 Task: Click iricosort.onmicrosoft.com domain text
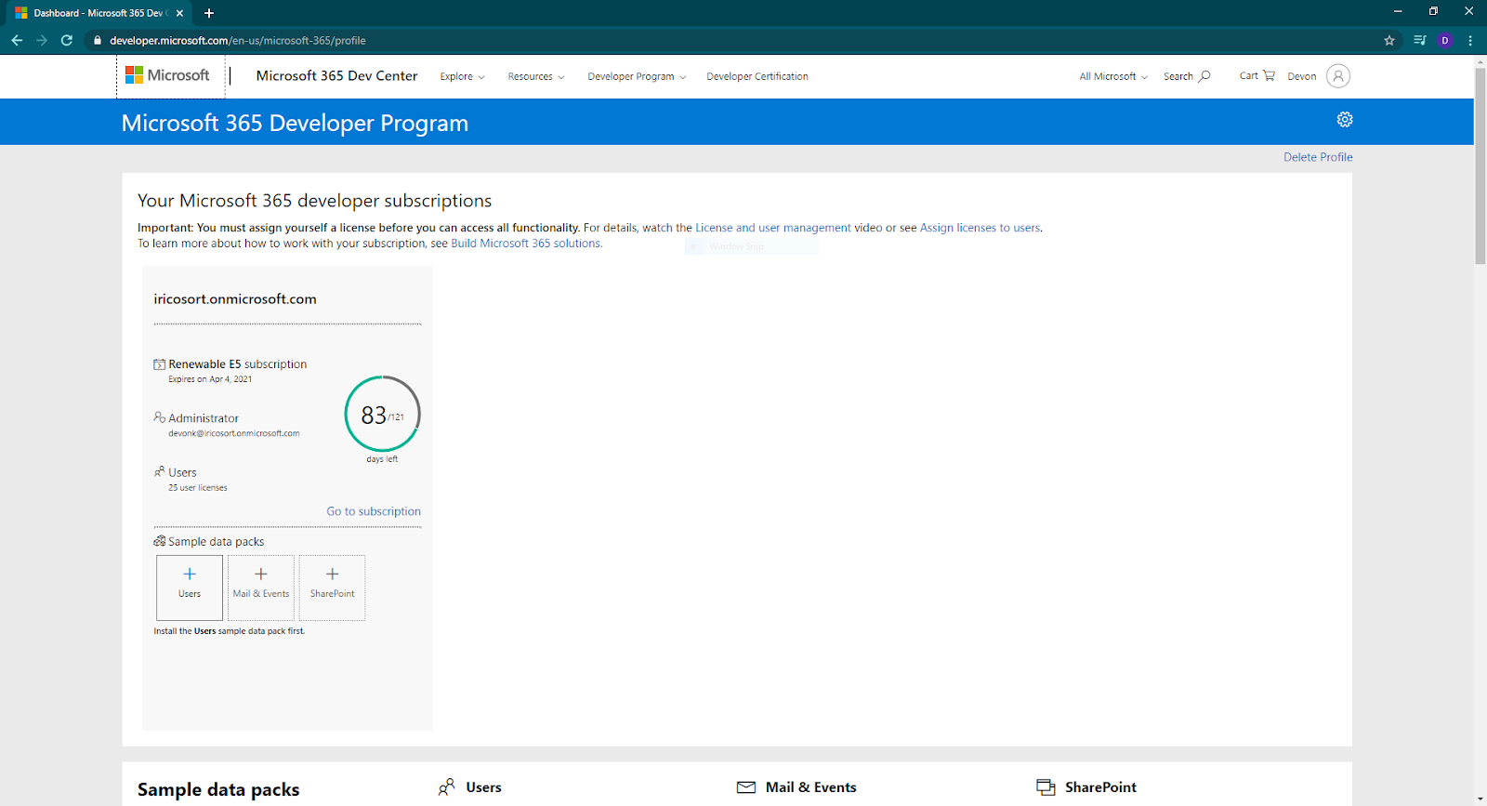(235, 298)
